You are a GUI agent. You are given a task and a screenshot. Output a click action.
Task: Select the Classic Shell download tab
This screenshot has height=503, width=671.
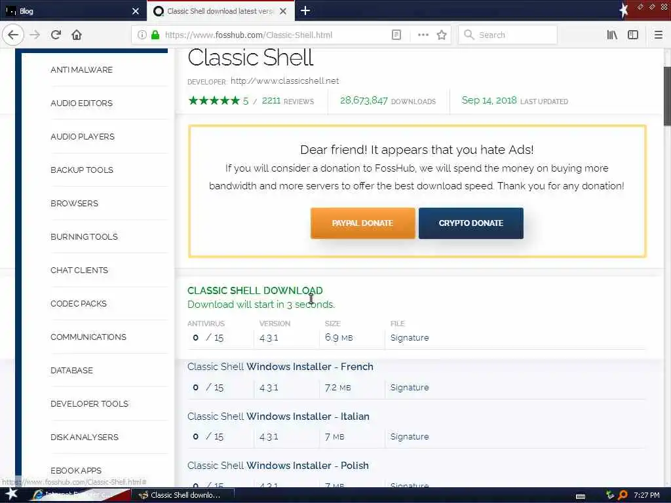pos(220,11)
